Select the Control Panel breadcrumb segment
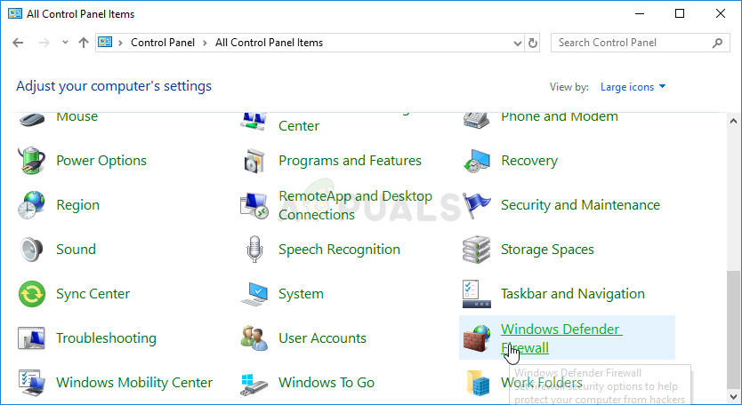This screenshot has width=742, height=405. [x=163, y=43]
